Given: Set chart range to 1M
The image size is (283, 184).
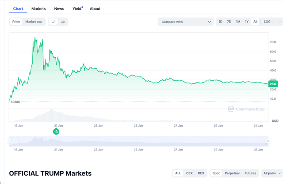Looking at the screenshot, I should (x=238, y=22).
